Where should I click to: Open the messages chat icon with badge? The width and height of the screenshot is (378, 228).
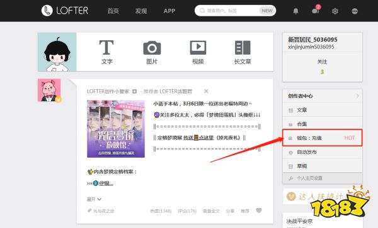[316, 11]
